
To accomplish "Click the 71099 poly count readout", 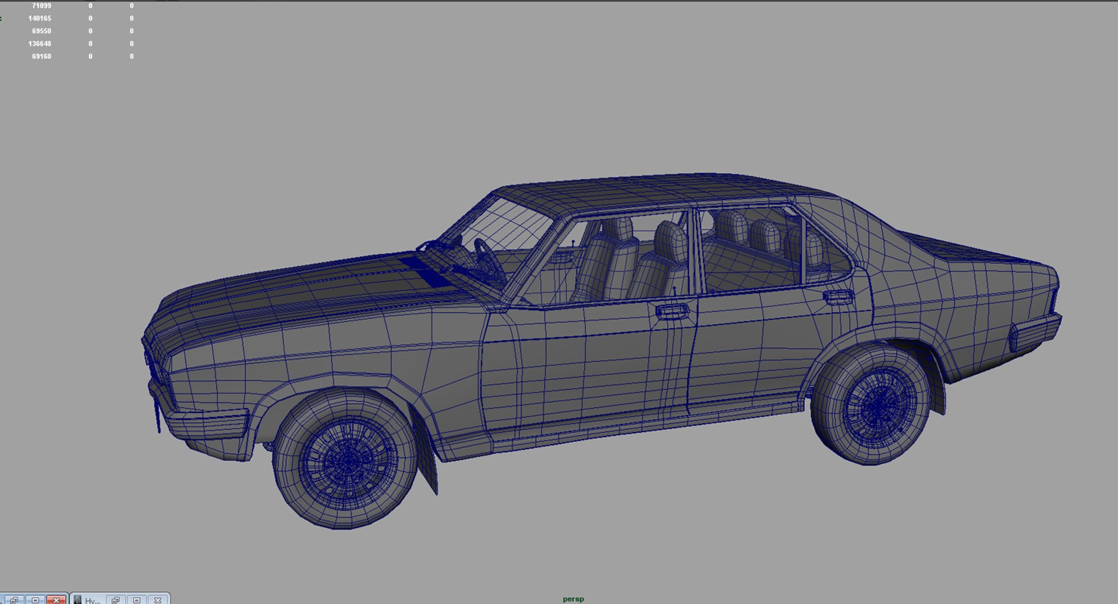I will click(x=41, y=5).
